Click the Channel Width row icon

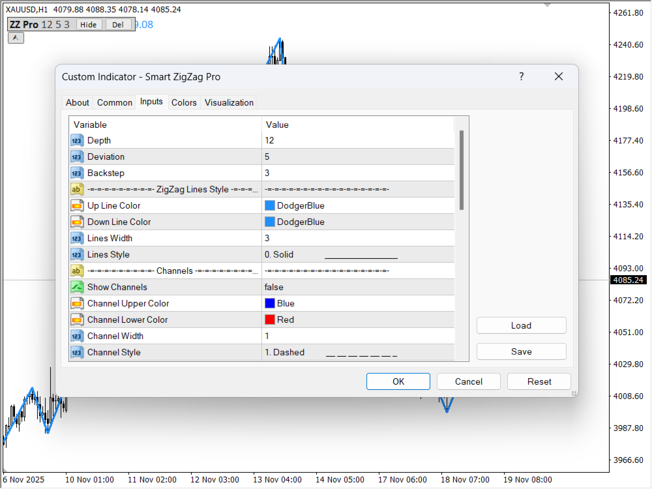tap(77, 336)
